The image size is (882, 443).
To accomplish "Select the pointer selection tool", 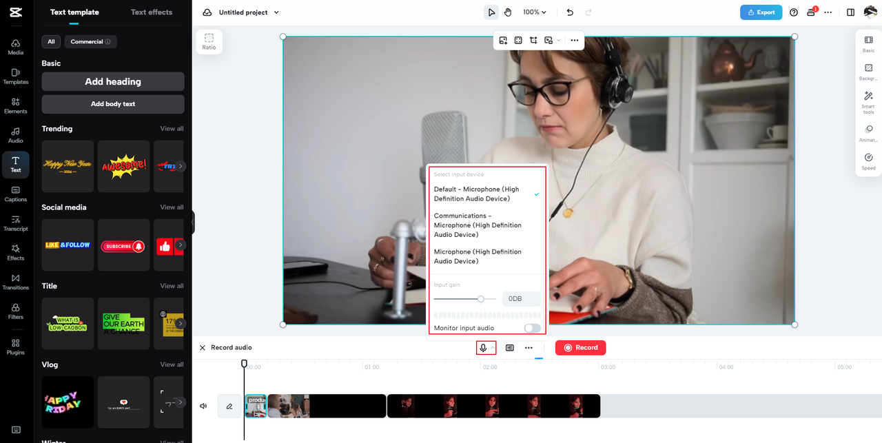I will [491, 12].
